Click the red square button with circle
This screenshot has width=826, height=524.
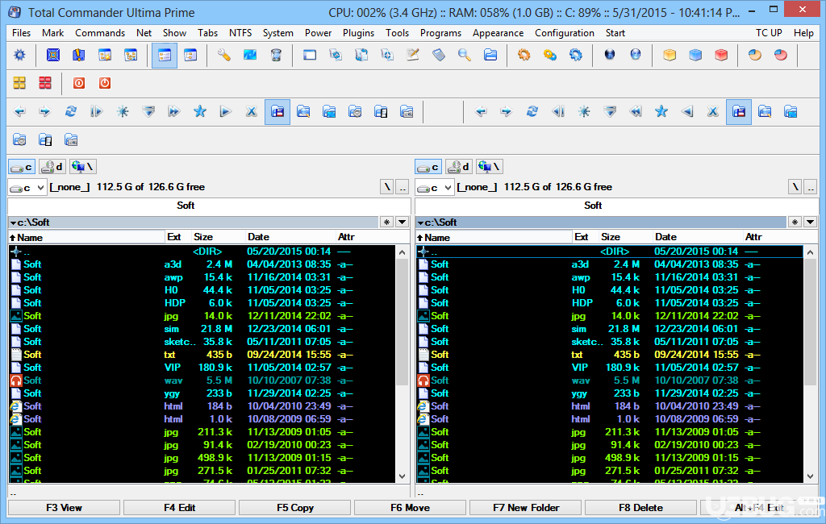coord(79,83)
